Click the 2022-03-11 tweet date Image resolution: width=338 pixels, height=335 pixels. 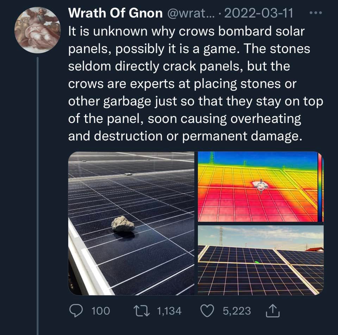pyautogui.click(x=259, y=13)
